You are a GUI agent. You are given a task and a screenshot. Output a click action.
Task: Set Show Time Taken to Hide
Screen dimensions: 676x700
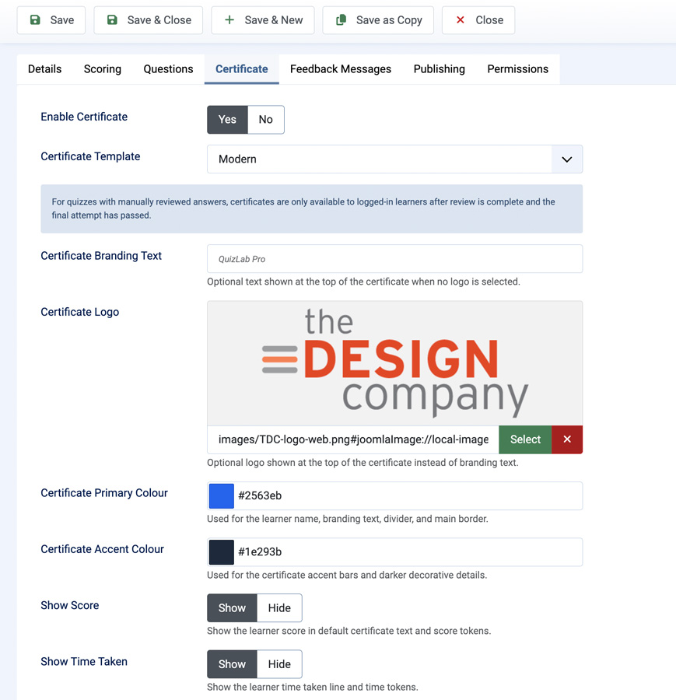pos(279,664)
